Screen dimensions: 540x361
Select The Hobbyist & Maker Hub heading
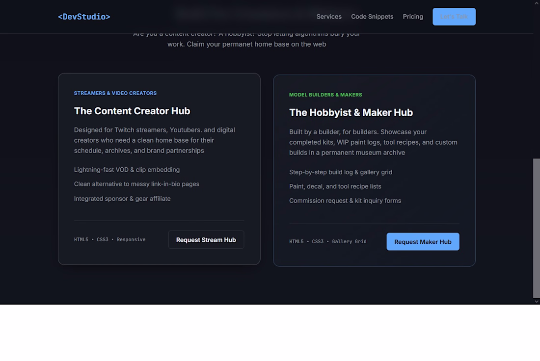click(x=351, y=112)
